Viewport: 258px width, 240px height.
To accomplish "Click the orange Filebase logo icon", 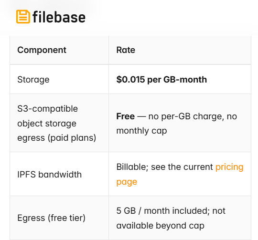I will pos(23,17).
